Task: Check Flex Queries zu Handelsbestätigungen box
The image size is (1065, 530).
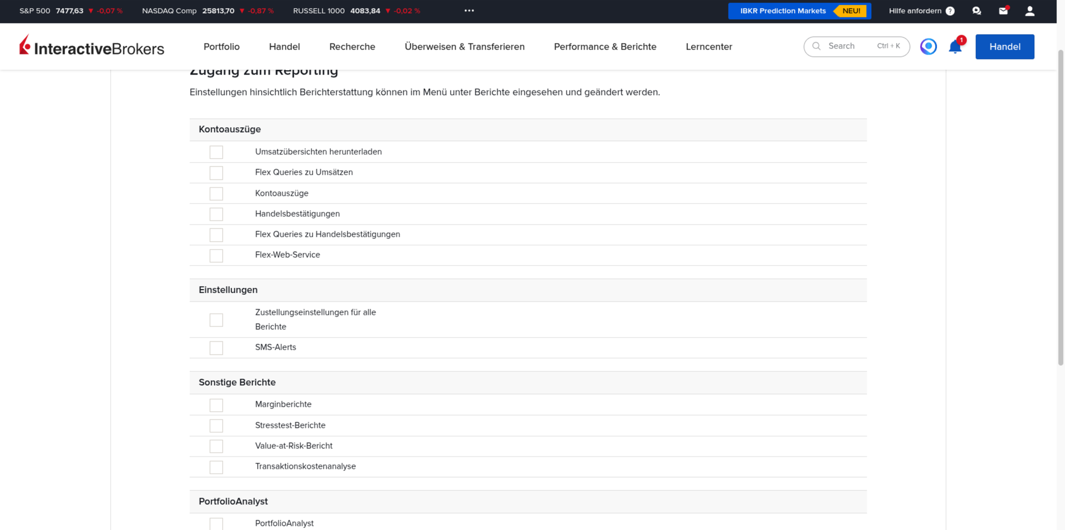Action: point(216,235)
